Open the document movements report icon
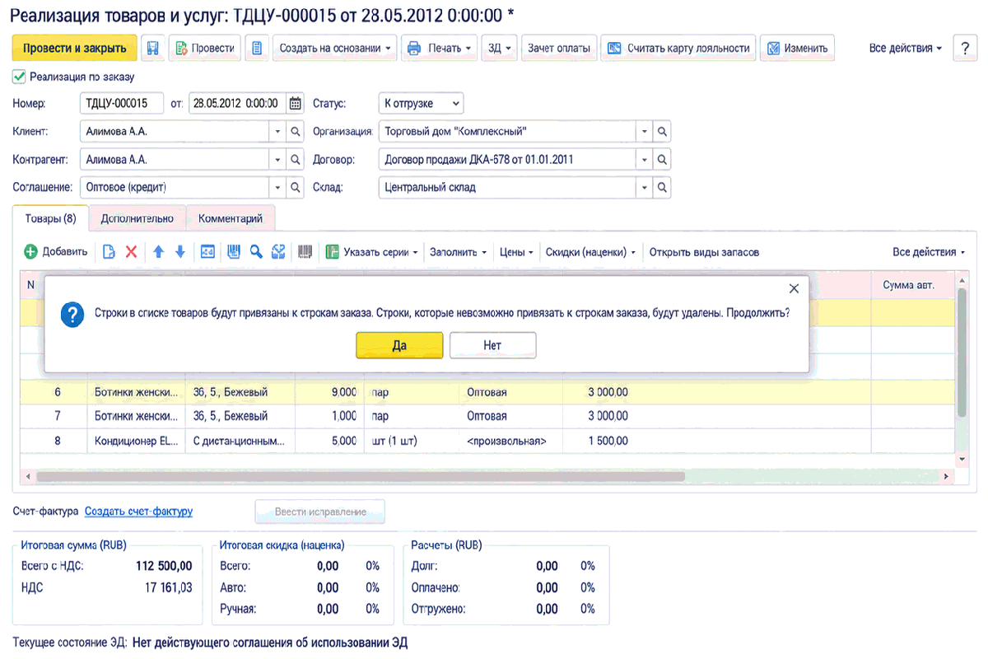Image resolution: width=988 pixels, height=659 pixels. [x=258, y=48]
